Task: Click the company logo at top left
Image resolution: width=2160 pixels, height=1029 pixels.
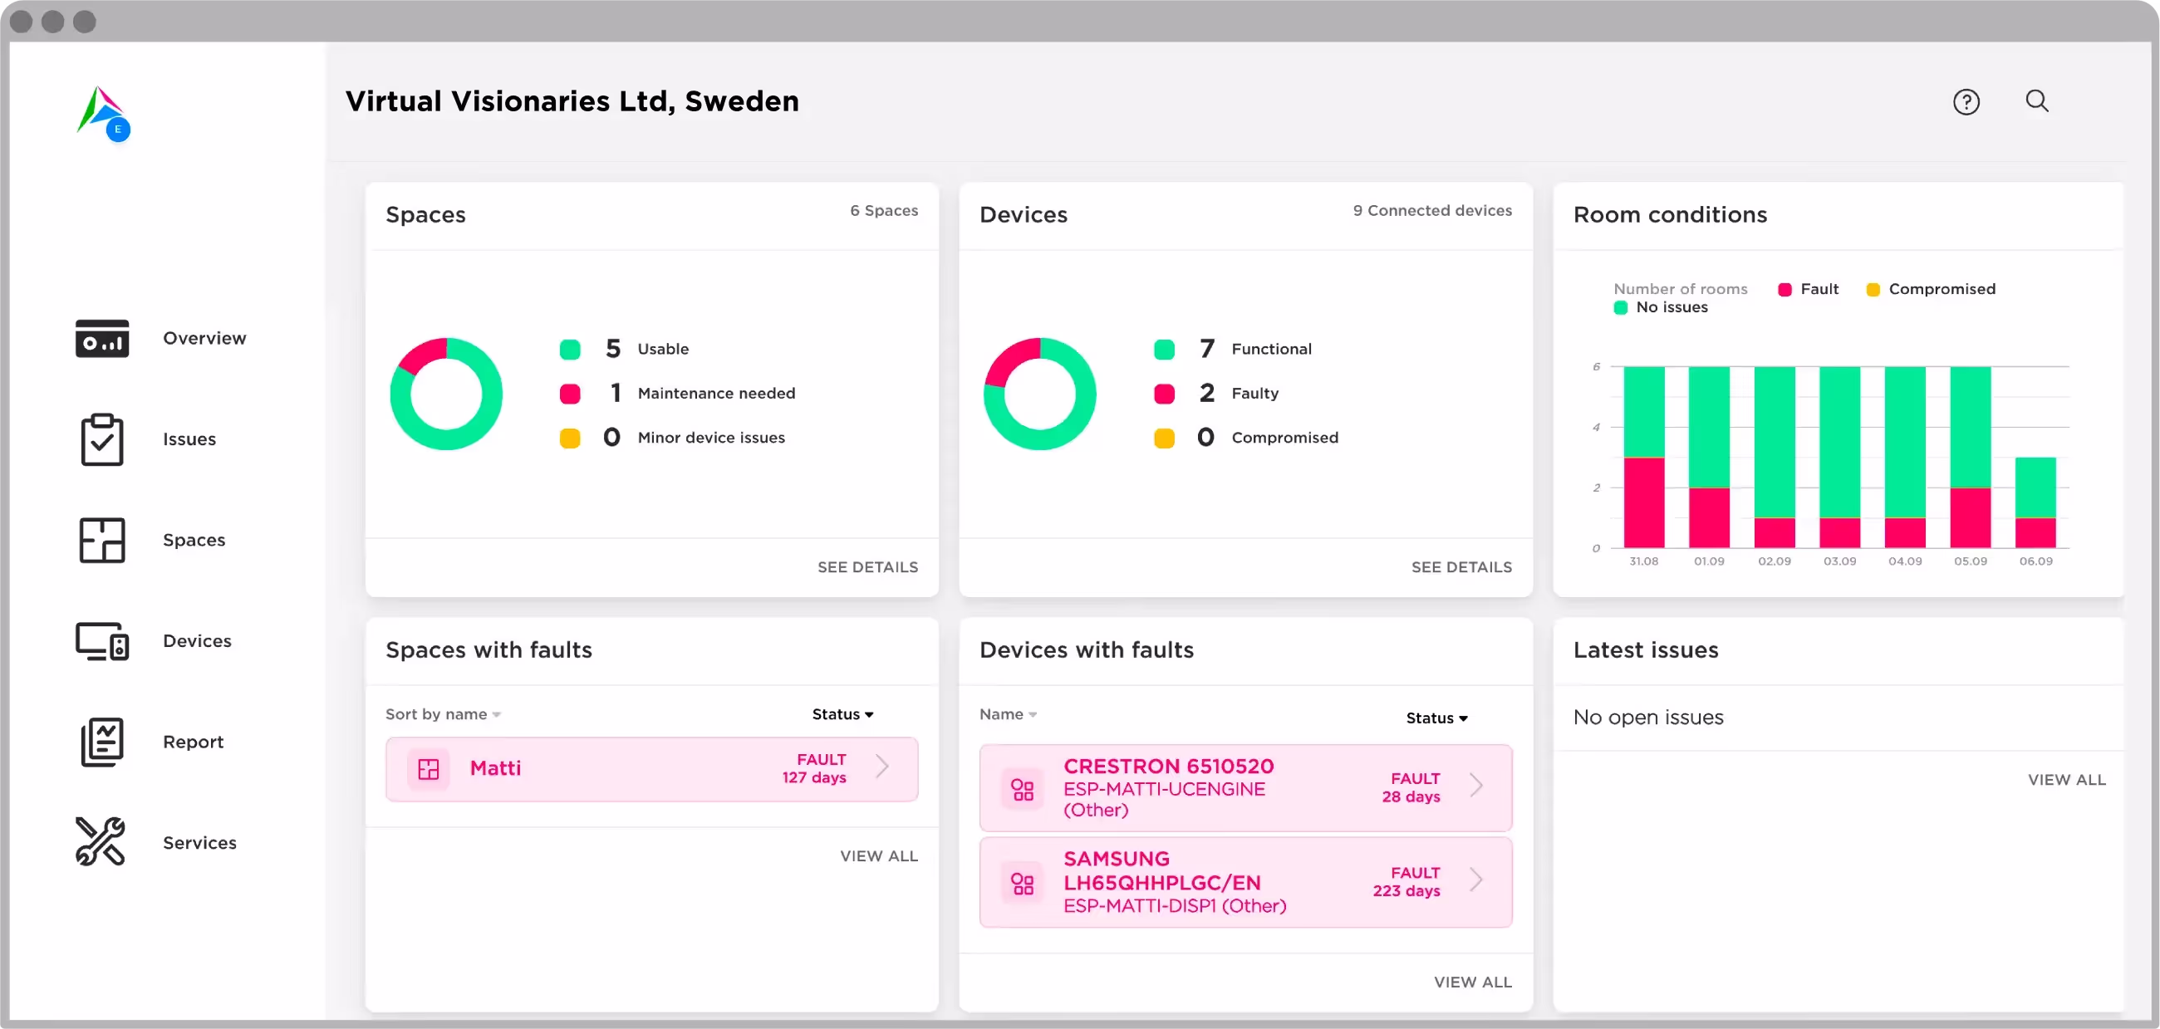Action: (x=103, y=113)
